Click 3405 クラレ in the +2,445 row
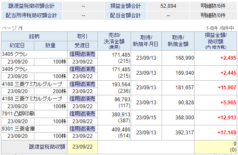Image resolution: width=238 pixels, height=155 pixels. [x=15, y=69]
